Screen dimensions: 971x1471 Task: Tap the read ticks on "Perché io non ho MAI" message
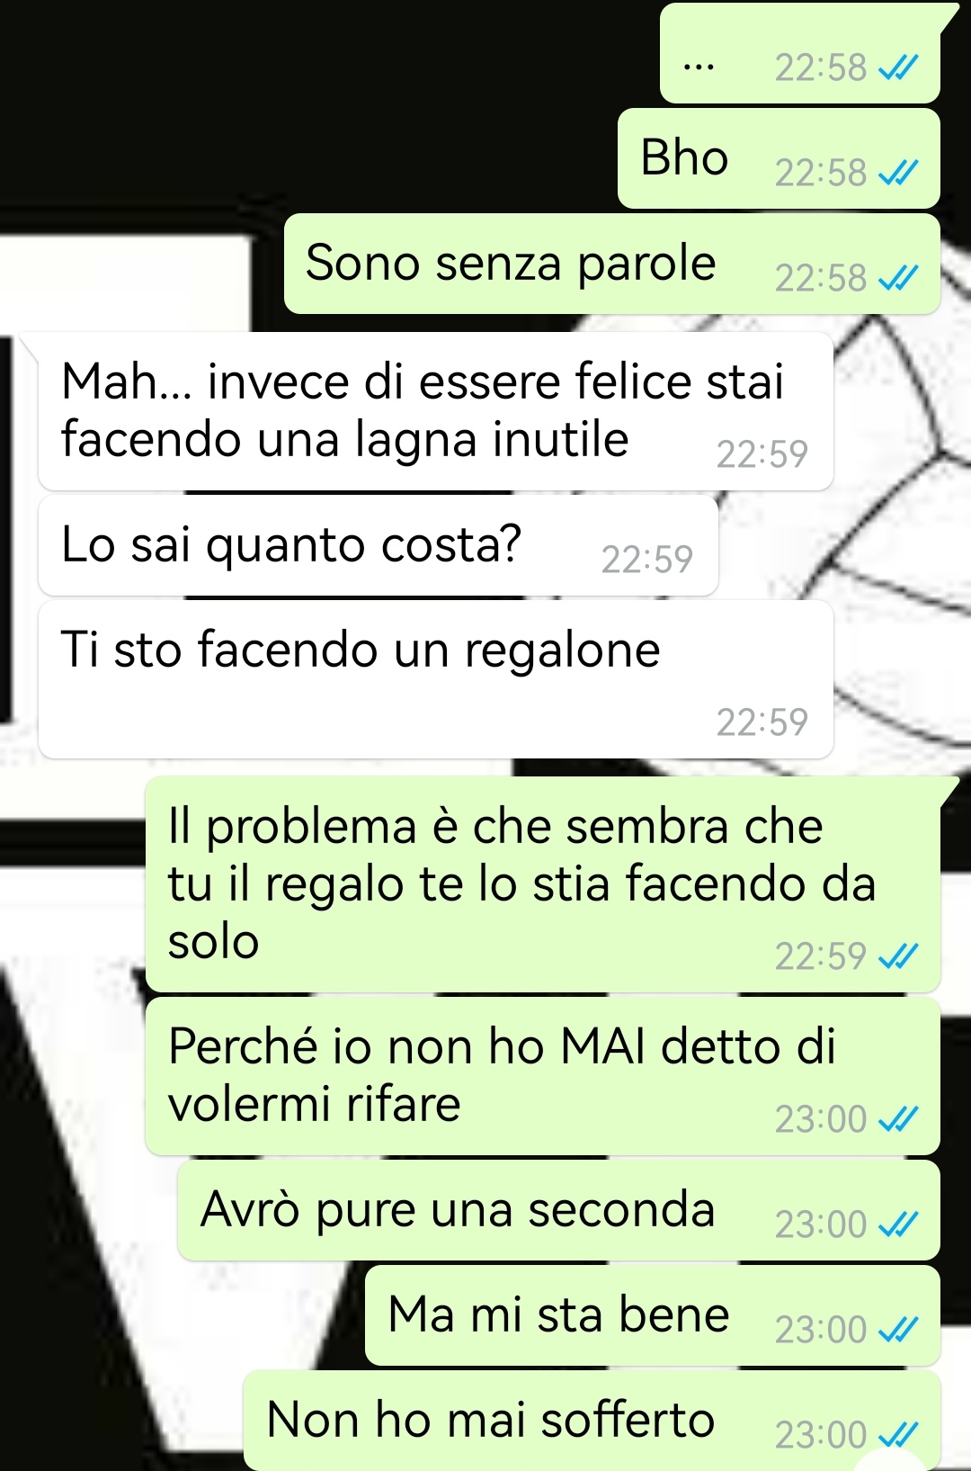898,1118
